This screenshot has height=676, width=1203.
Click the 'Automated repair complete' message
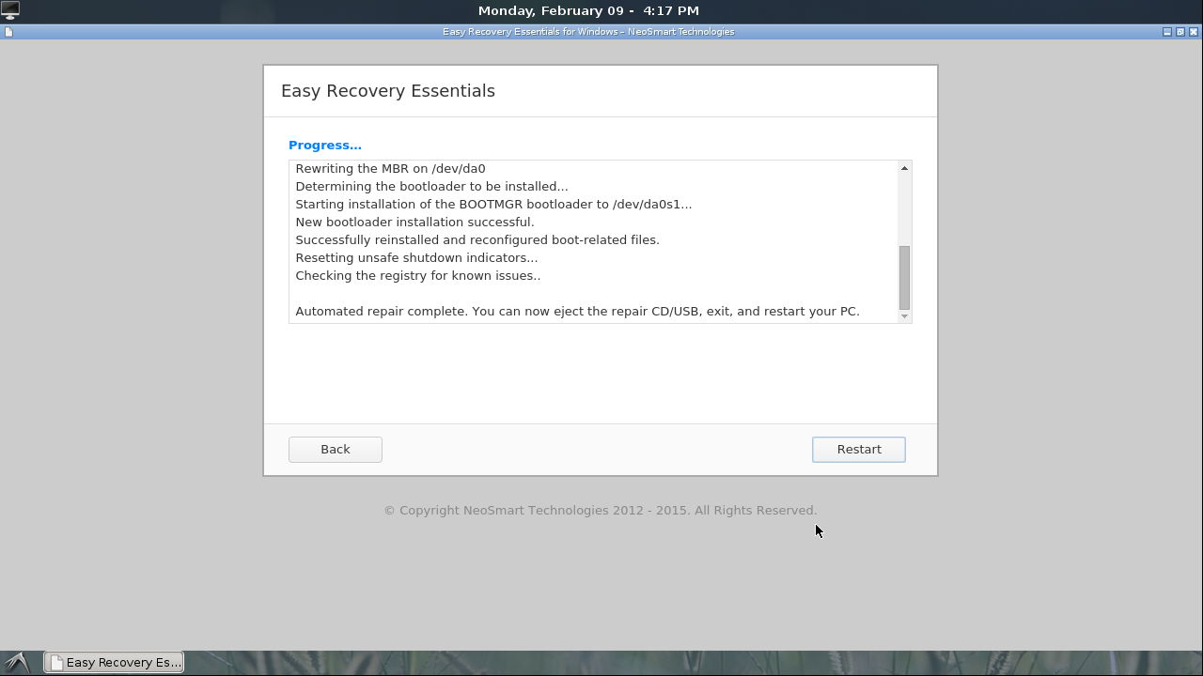tap(577, 311)
